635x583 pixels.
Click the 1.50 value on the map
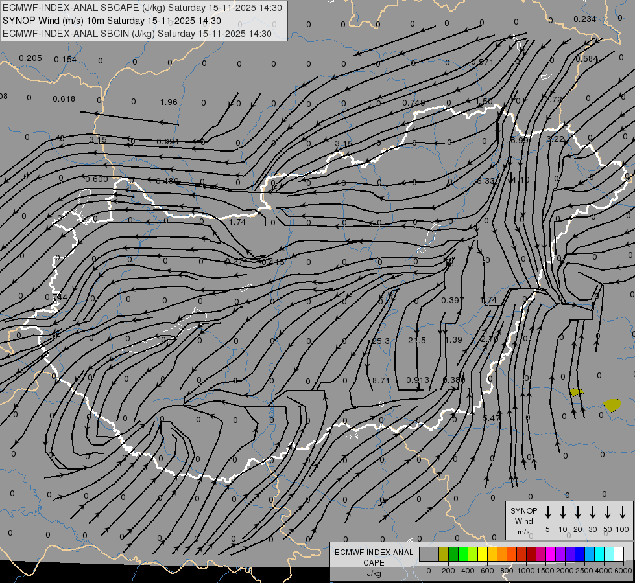click(485, 101)
